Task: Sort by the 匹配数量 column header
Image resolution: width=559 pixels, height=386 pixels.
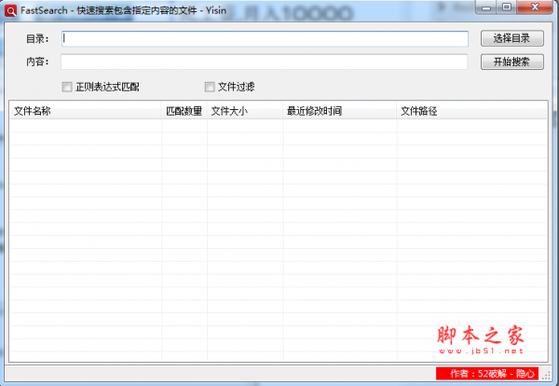Action: (x=184, y=111)
